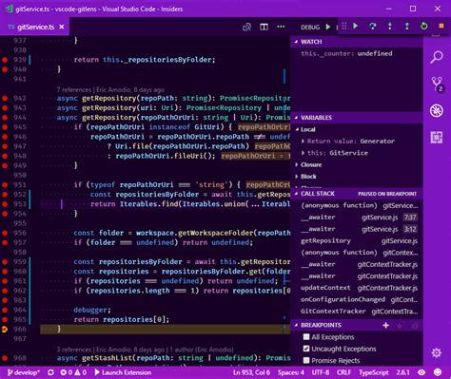The height and width of the screenshot is (379, 451).
Task: Click the watch expression this._counter
Action: (346, 53)
